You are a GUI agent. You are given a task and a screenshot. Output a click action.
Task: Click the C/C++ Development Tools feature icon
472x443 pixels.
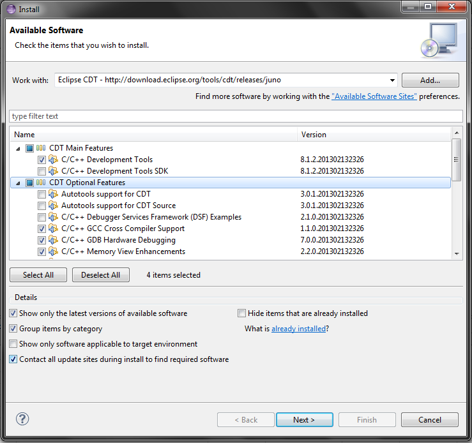tap(53, 160)
